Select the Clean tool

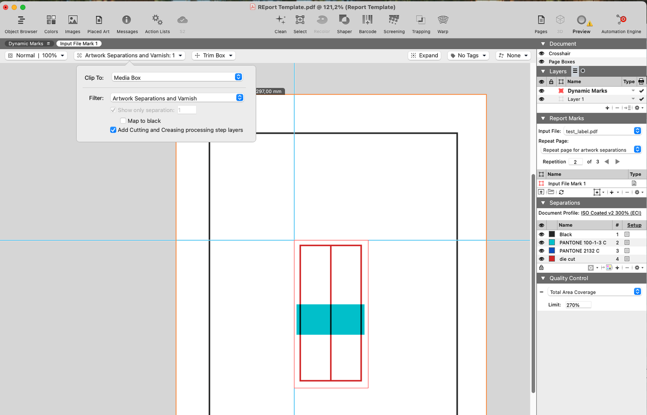[x=280, y=24]
